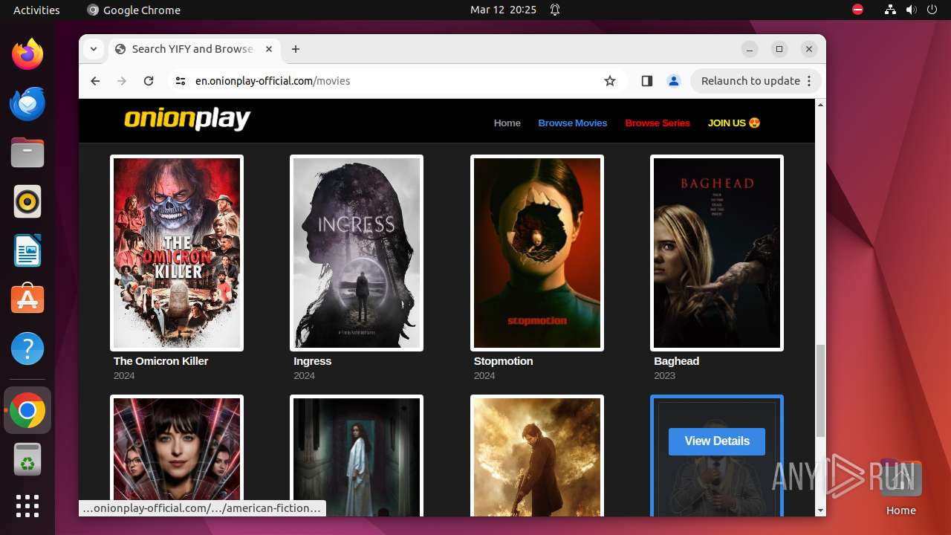The height and width of the screenshot is (535, 951).
Task: Reload the page with the refresh icon
Action: [149, 81]
